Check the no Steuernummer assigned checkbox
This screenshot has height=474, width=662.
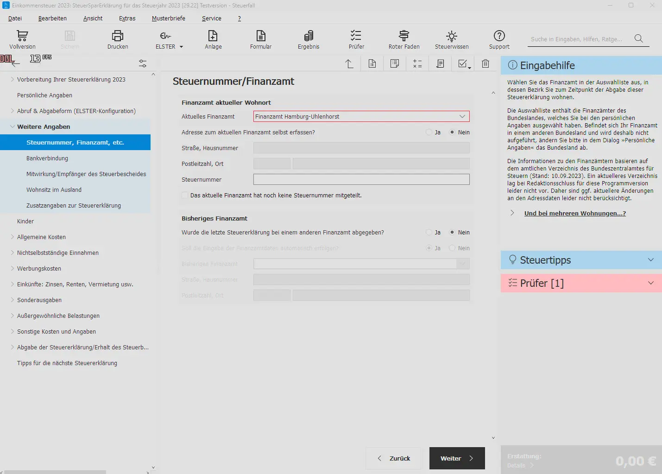(x=185, y=196)
